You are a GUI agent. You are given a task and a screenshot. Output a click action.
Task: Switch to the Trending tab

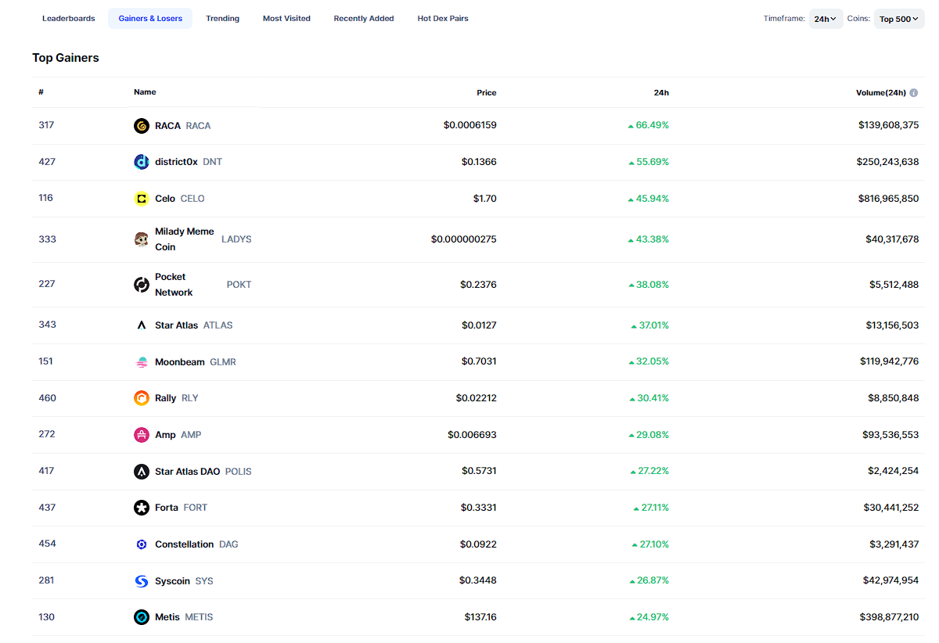coord(222,18)
